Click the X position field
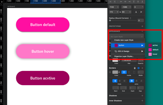This screenshot has width=163, height=105. [114, 7]
